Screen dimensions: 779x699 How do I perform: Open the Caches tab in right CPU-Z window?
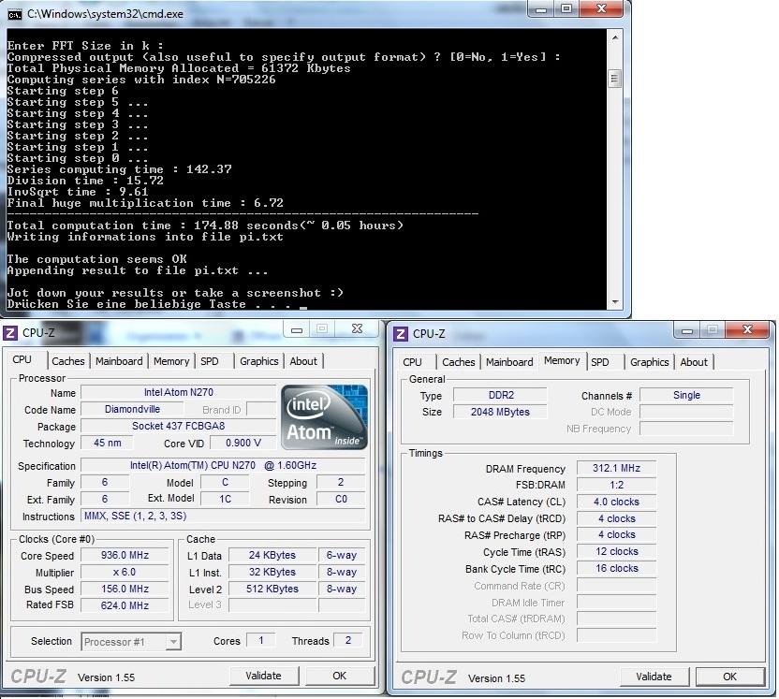pos(459,362)
